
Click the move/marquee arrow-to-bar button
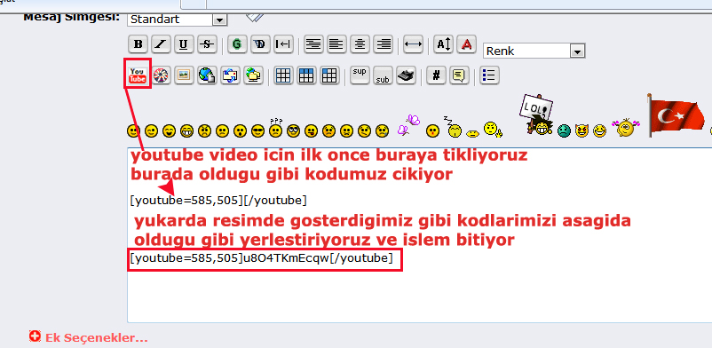click(x=283, y=44)
